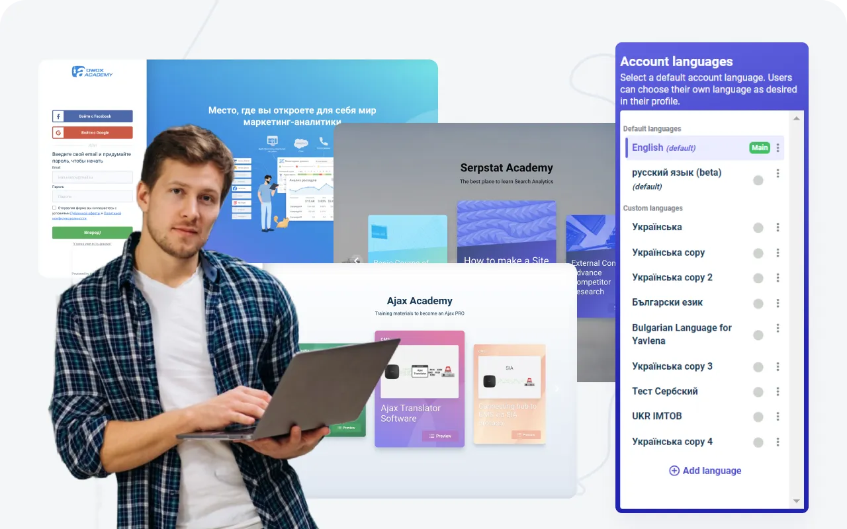Set русский язык (beta) as main language
This screenshot has width=847, height=529.
tap(758, 180)
